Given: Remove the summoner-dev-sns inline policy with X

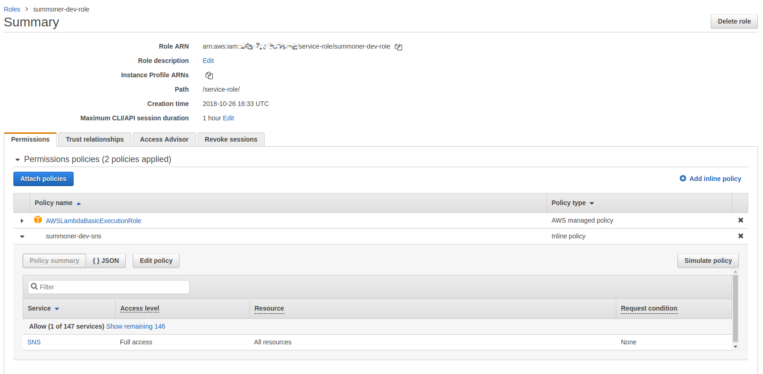Looking at the screenshot, I should pos(740,236).
